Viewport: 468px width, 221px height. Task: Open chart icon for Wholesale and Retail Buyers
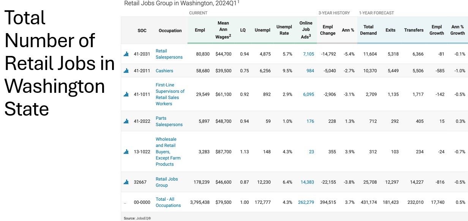tap(126, 152)
